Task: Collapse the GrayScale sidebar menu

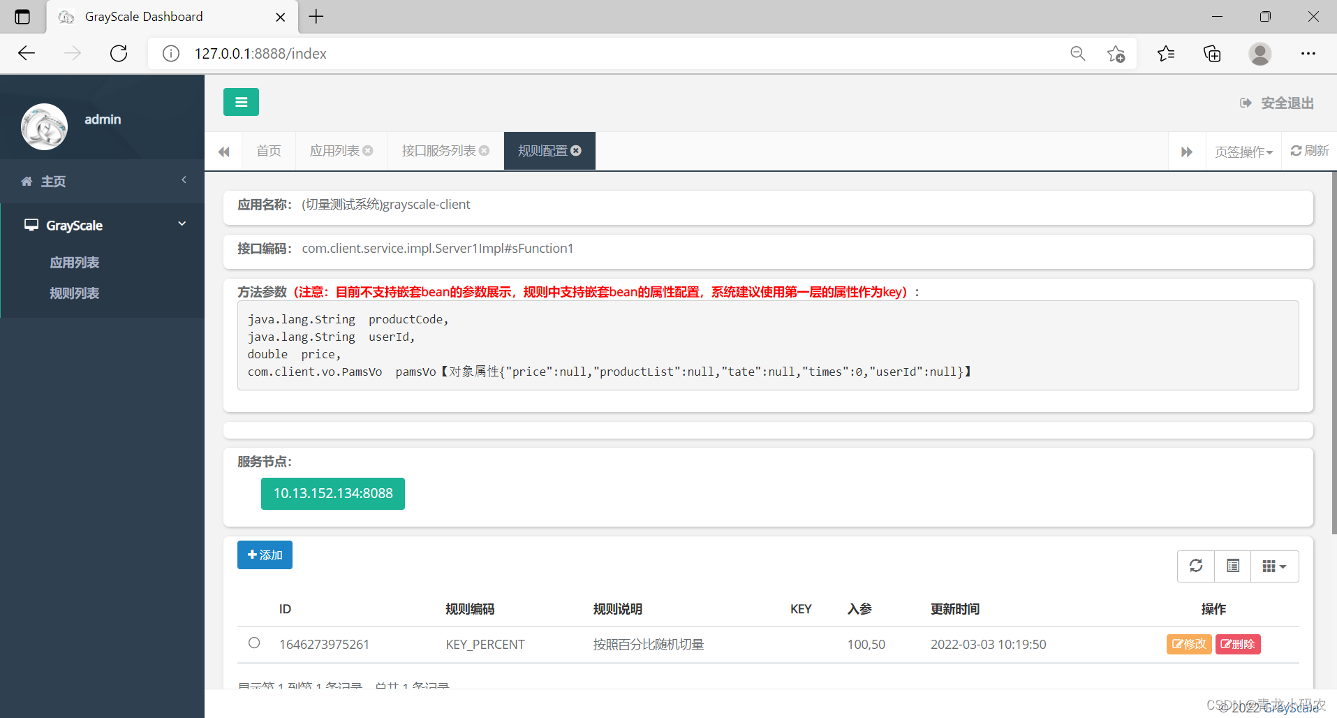Action: 102,225
